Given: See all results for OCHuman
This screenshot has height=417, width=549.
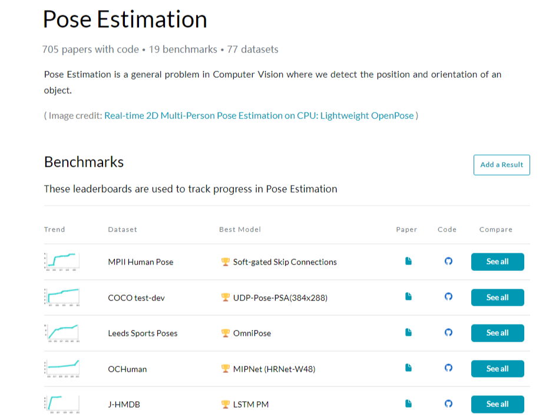Looking at the screenshot, I should point(497,369).
